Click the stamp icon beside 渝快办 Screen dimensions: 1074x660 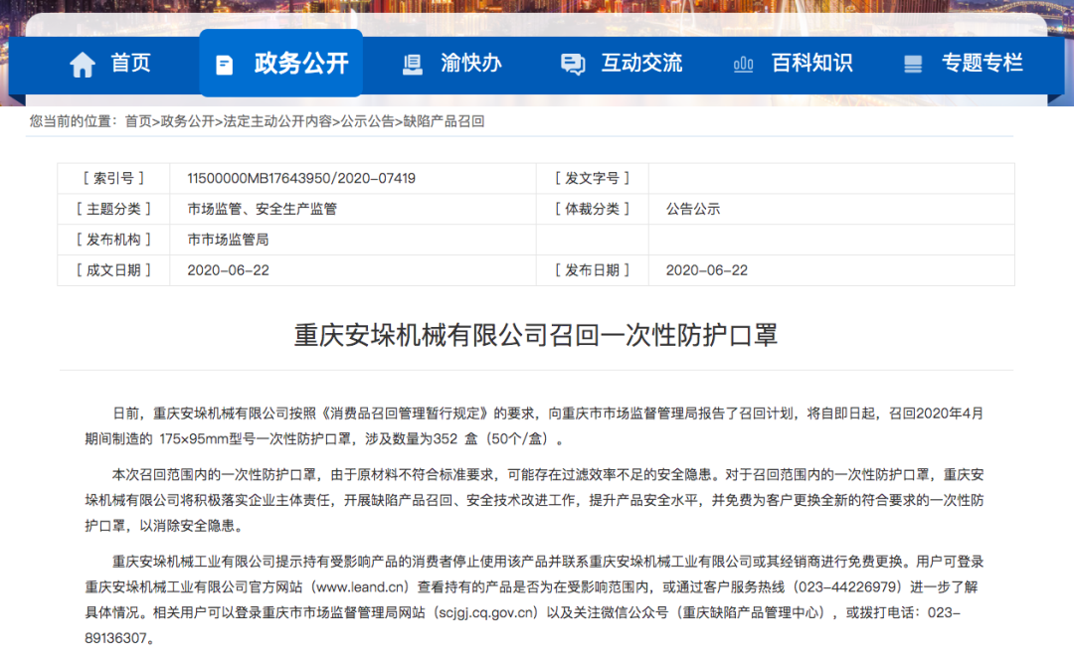(x=412, y=65)
